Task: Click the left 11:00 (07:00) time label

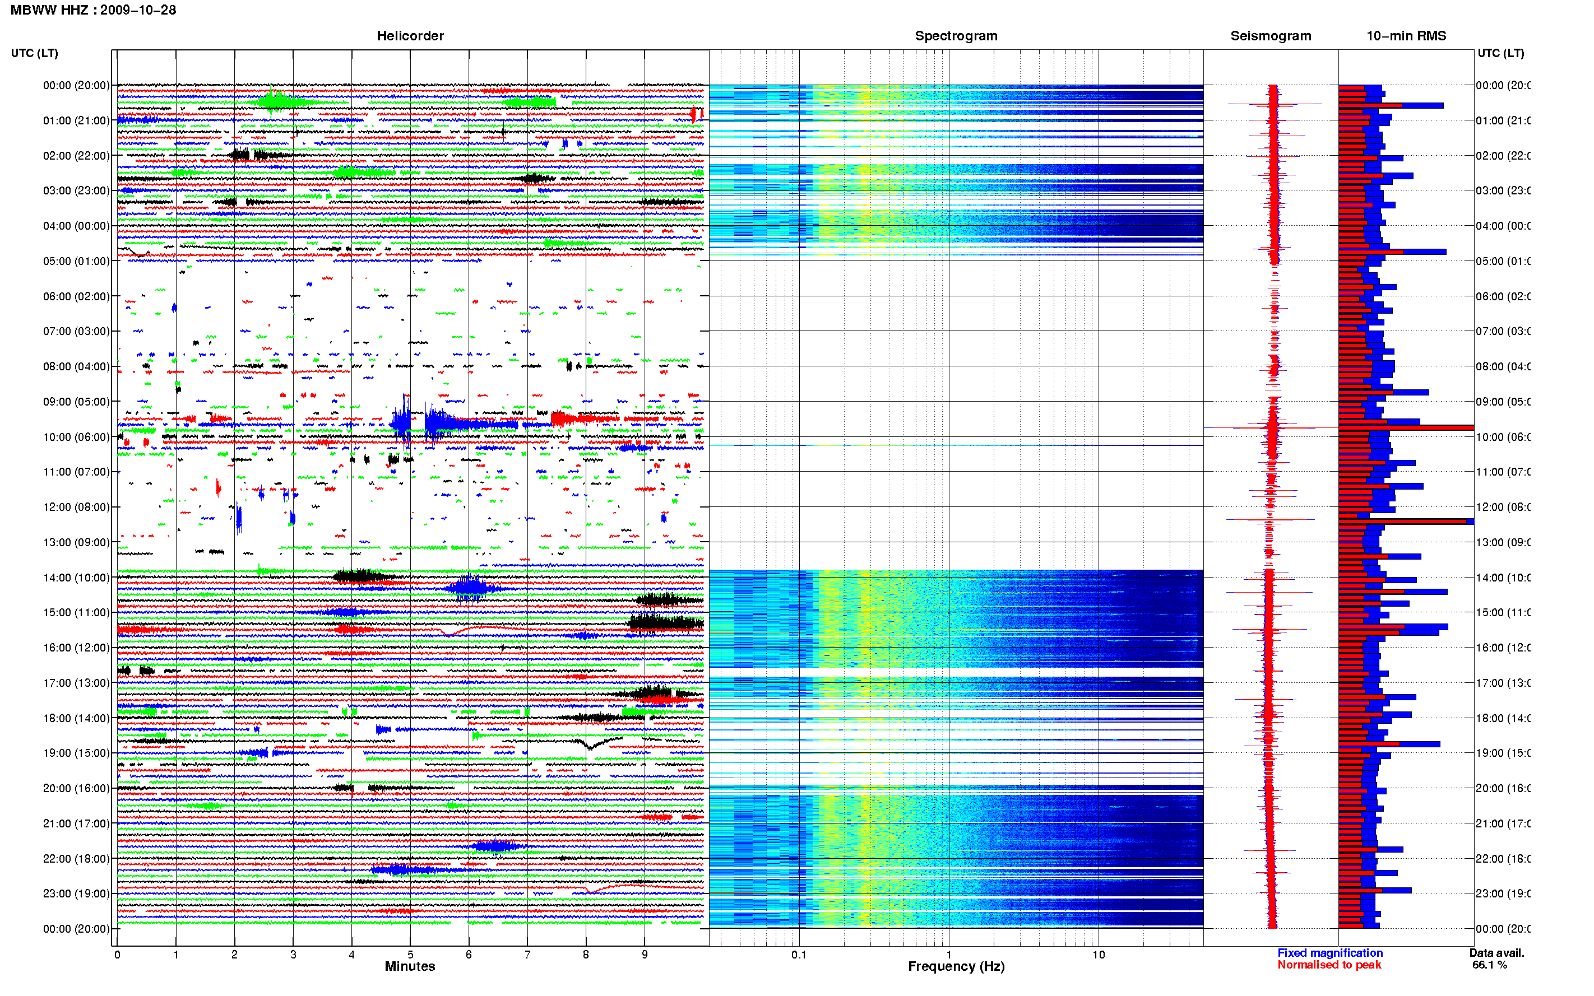Action: (76, 472)
